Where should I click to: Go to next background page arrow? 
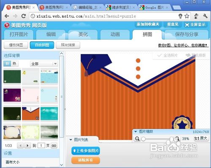(x=27, y=146)
